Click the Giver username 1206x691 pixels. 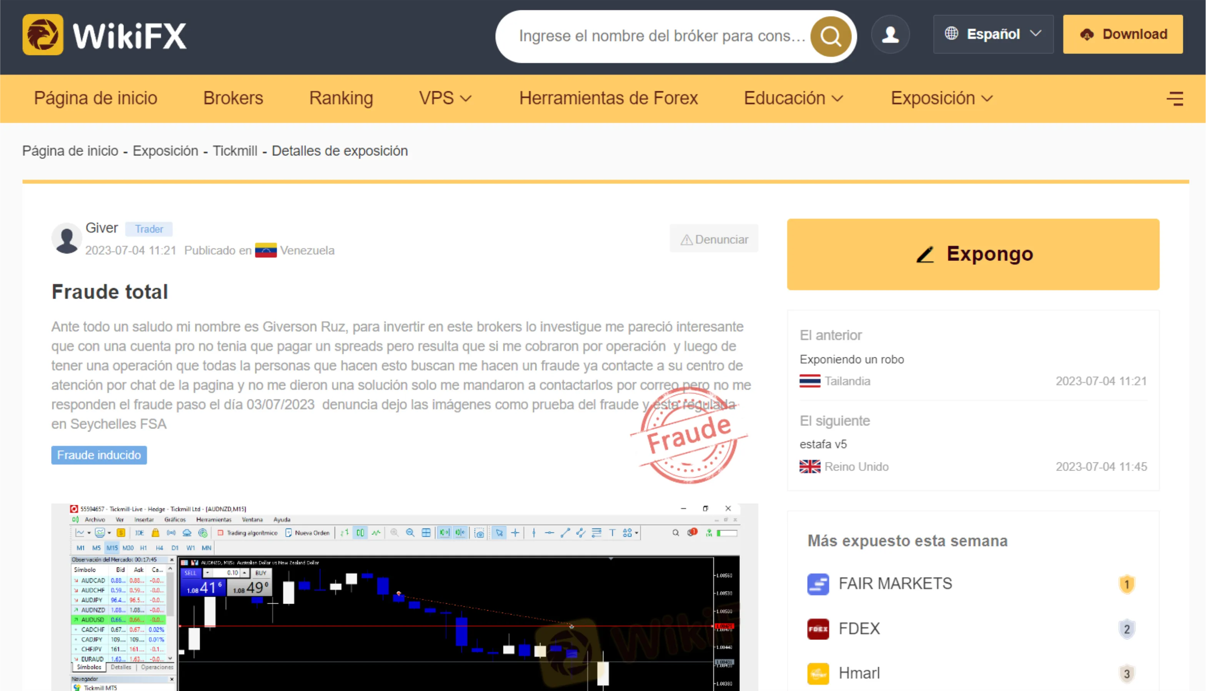(x=102, y=228)
